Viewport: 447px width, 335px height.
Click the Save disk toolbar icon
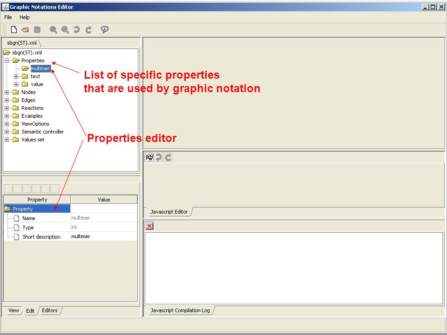pyautogui.click(x=37, y=30)
